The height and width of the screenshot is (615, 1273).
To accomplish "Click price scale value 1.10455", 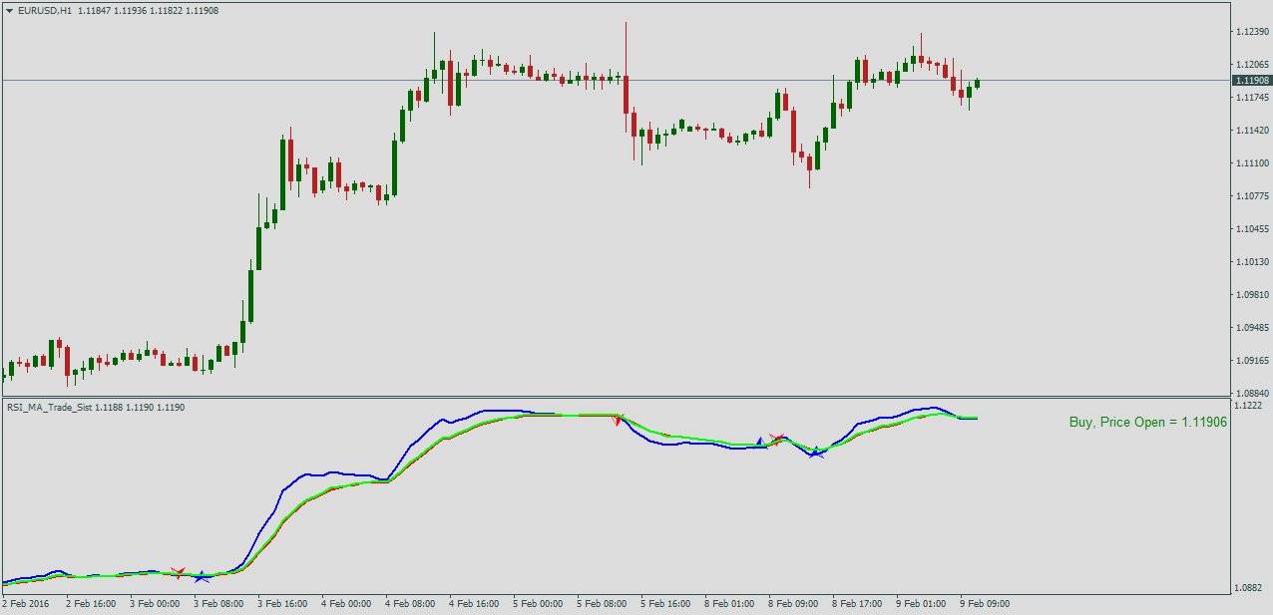I will click(1251, 228).
